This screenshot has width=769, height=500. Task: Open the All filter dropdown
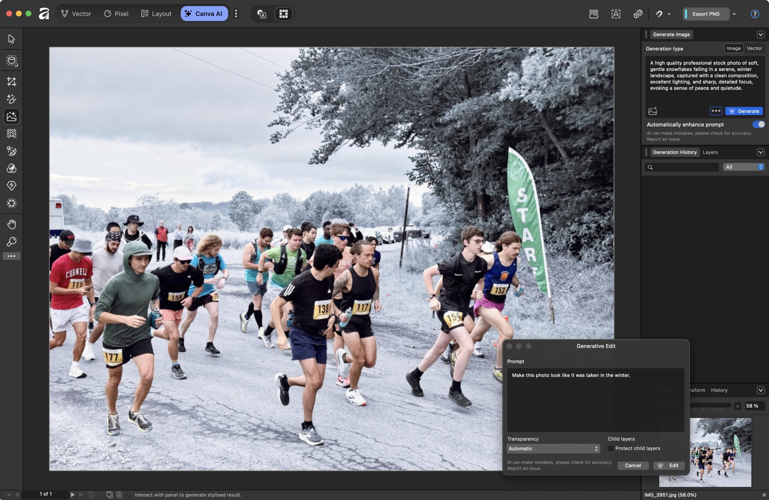click(x=743, y=167)
